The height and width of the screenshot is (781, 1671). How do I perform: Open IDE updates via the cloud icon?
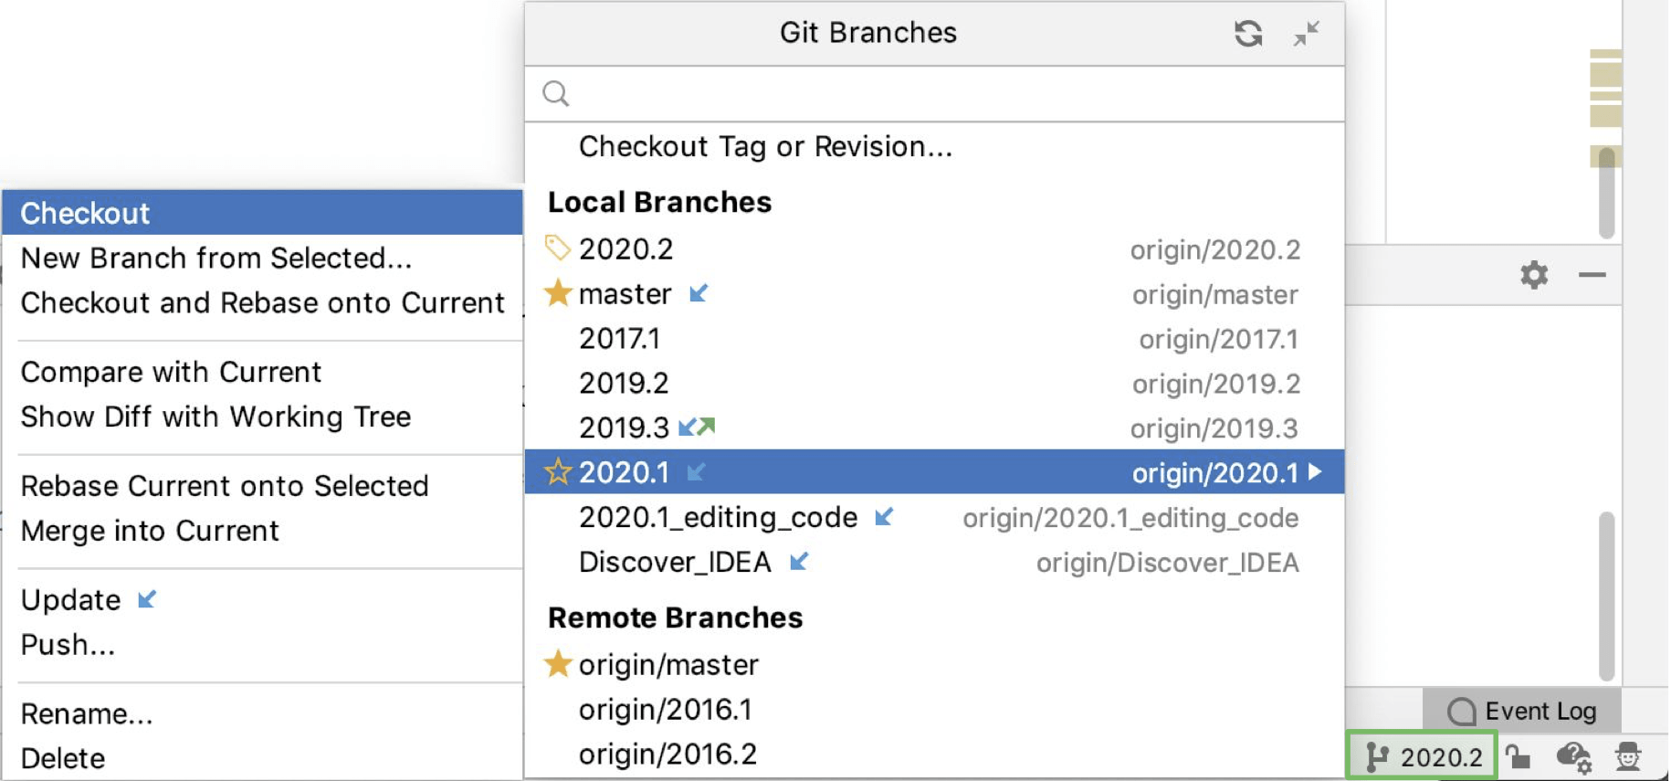click(x=1572, y=757)
